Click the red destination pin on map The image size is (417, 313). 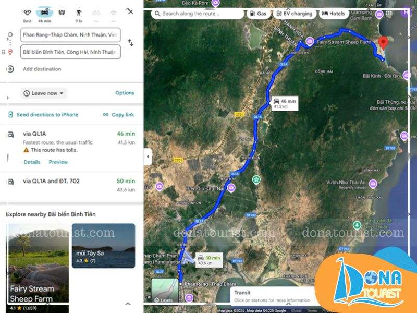tap(383, 43)
